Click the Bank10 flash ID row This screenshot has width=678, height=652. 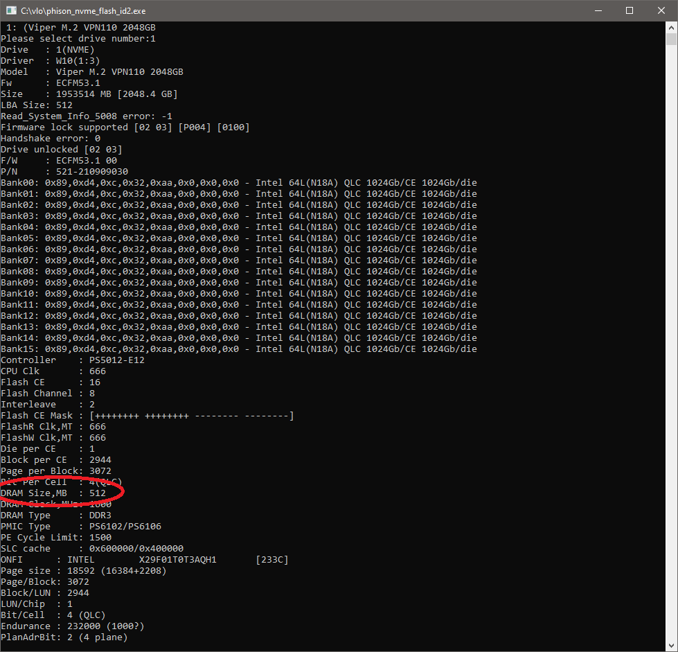(239, 293)
